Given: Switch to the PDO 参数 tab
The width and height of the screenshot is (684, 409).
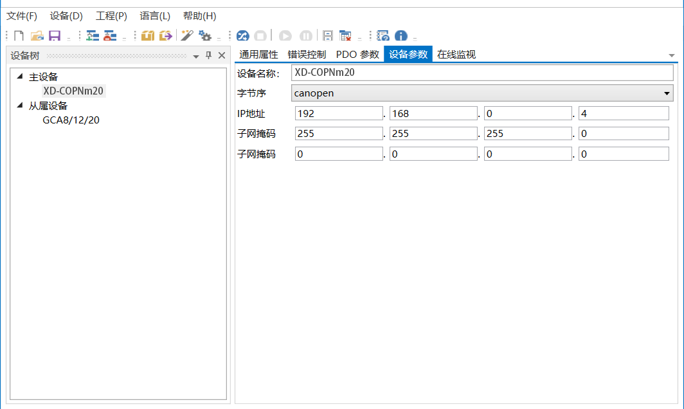Looking at the screenshot, I should click(x=357, y=54).
